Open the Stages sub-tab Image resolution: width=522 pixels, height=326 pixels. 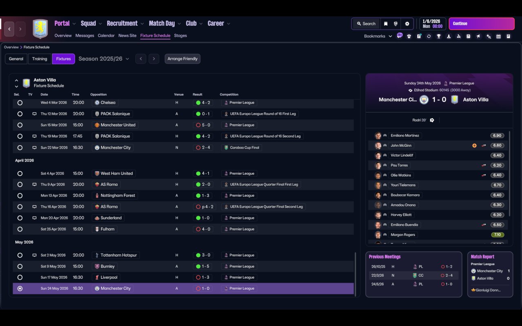coord(180,35)
